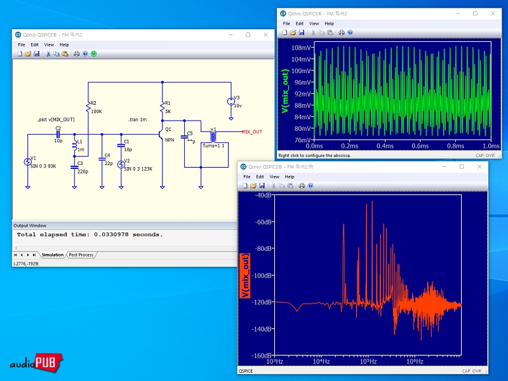Click the Open folder icon in schematic window
The image size is (508, 381).
28,54
